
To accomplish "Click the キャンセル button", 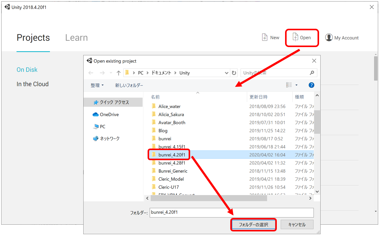I will click(x=297, y=224).
